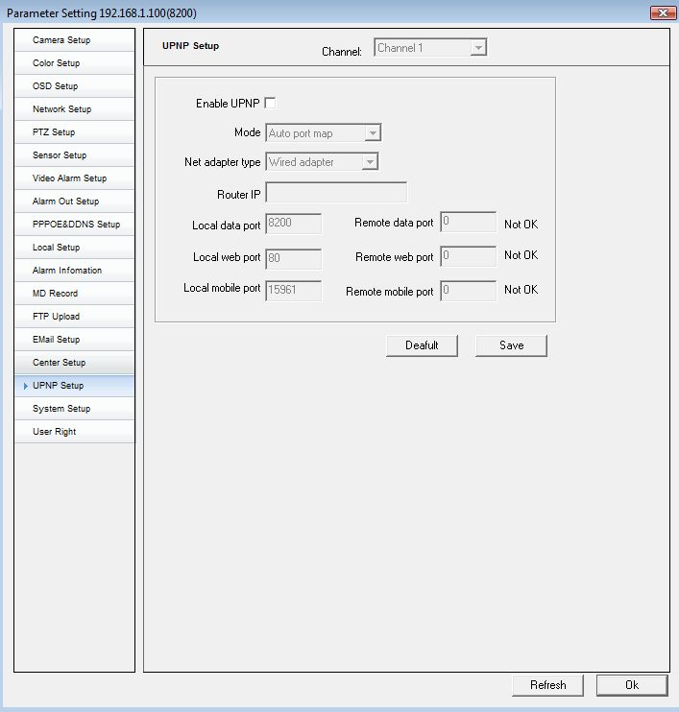
Task: Enable the UPNP checkbox
Action: [270, 104]
